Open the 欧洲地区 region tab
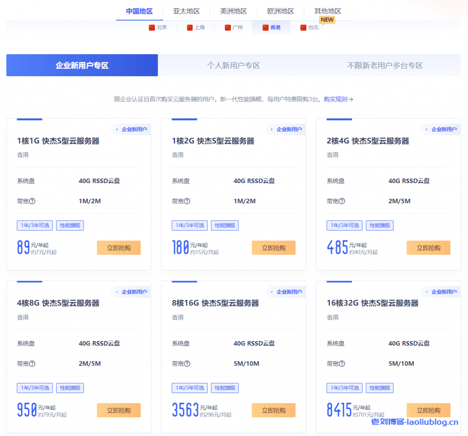Image resolution: width=468 pixels, height=436 pixels. coord(281,11)
